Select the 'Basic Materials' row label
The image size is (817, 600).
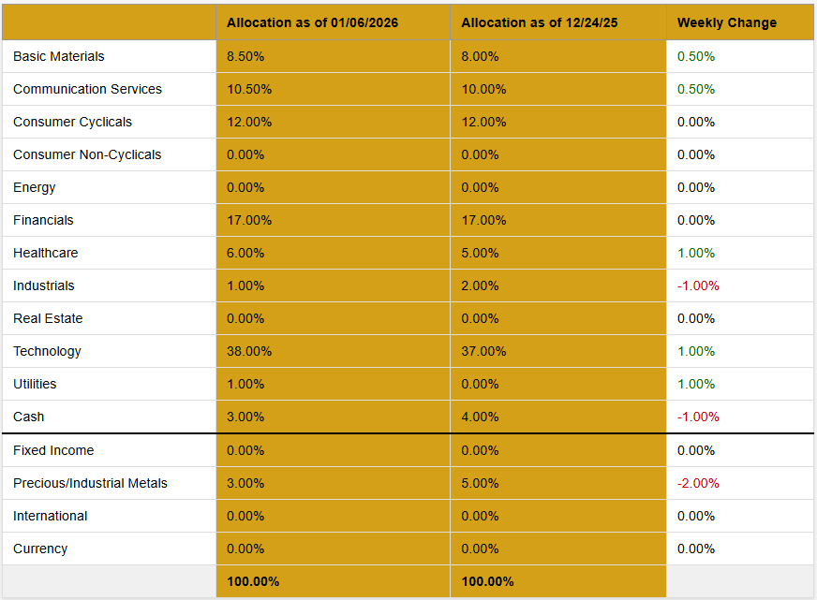[x=58, y=56]
